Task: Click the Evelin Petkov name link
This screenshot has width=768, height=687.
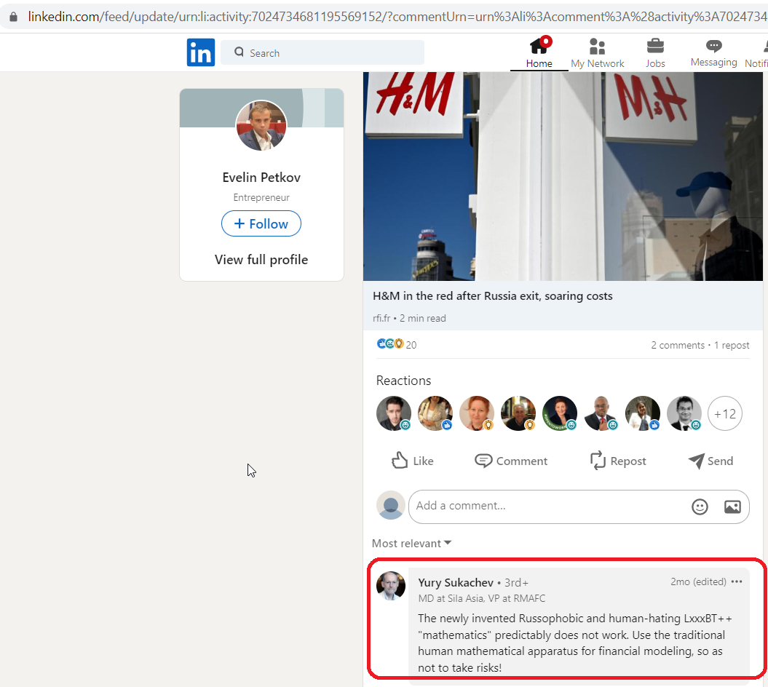Action: [x=261, y=178]
